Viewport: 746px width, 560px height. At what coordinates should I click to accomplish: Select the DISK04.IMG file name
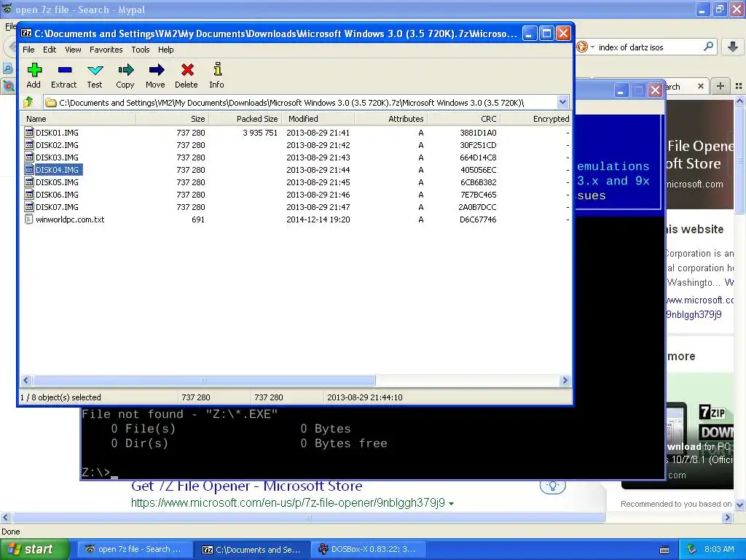(x=57, y=169)
